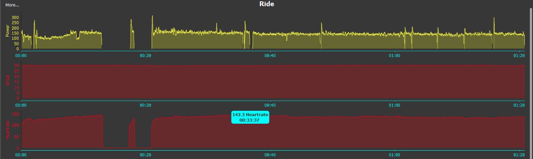Click the 142.3 Heartrate tooltip
Image resolution: width=533 pixels, height=159 pixels.
250,117
